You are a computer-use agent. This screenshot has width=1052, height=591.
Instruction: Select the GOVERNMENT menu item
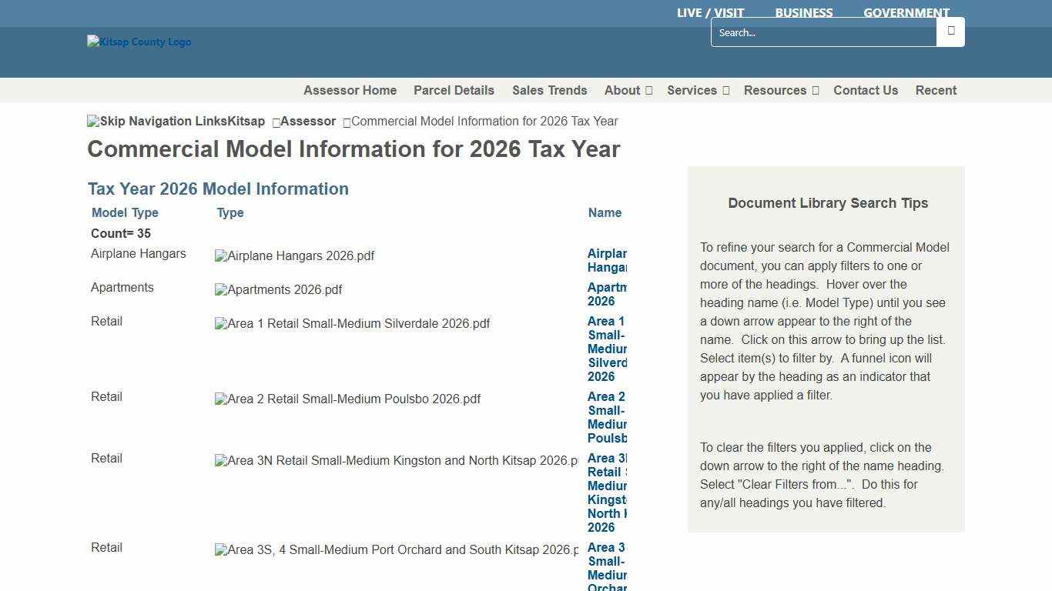click(x=906, y=12)
